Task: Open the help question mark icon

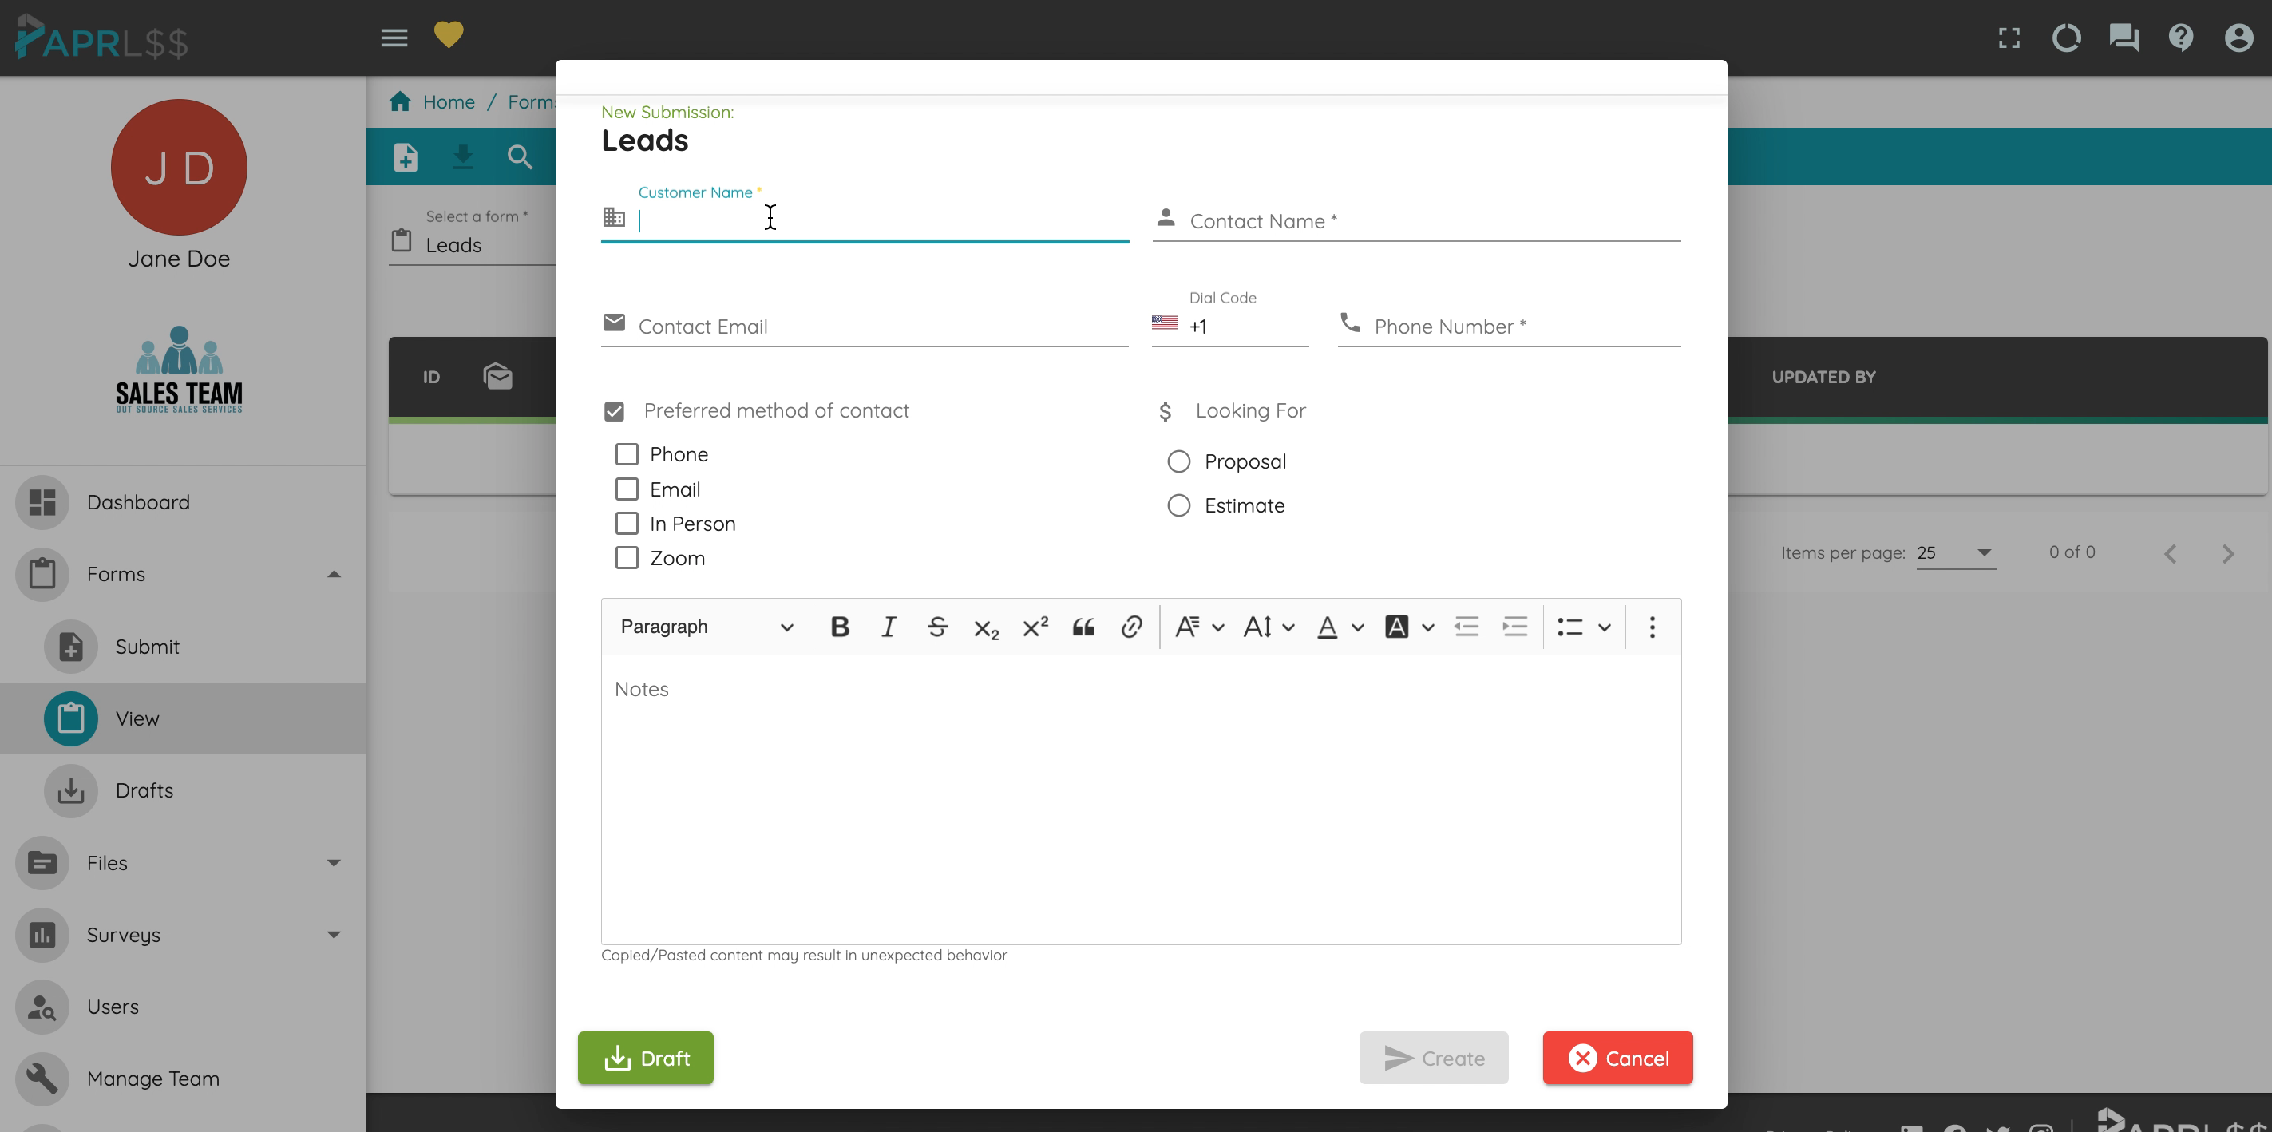Action: [x=2181, y=37]
